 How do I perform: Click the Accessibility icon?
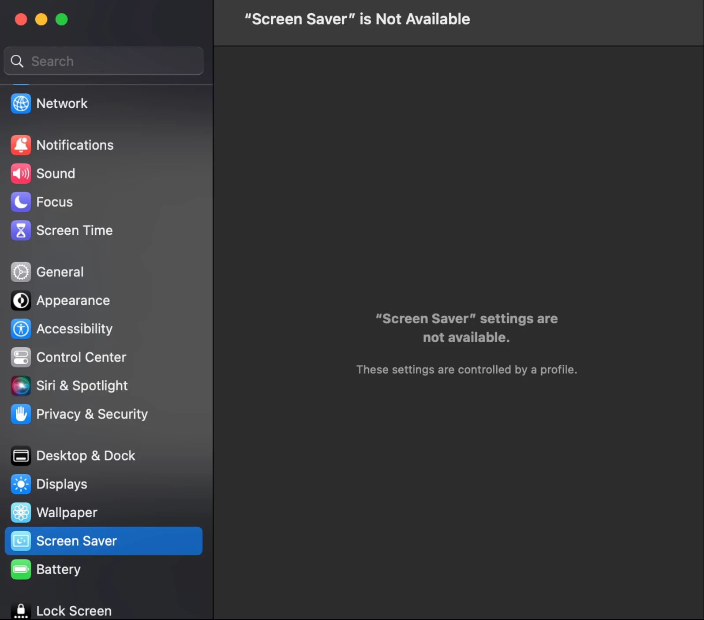click(21, 329)
